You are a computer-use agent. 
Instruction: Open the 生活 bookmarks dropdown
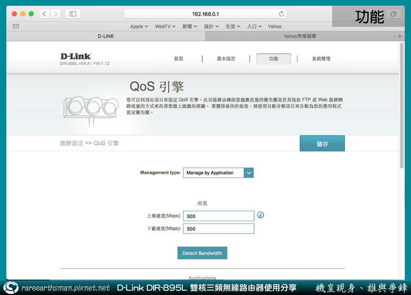coord(233,26)
